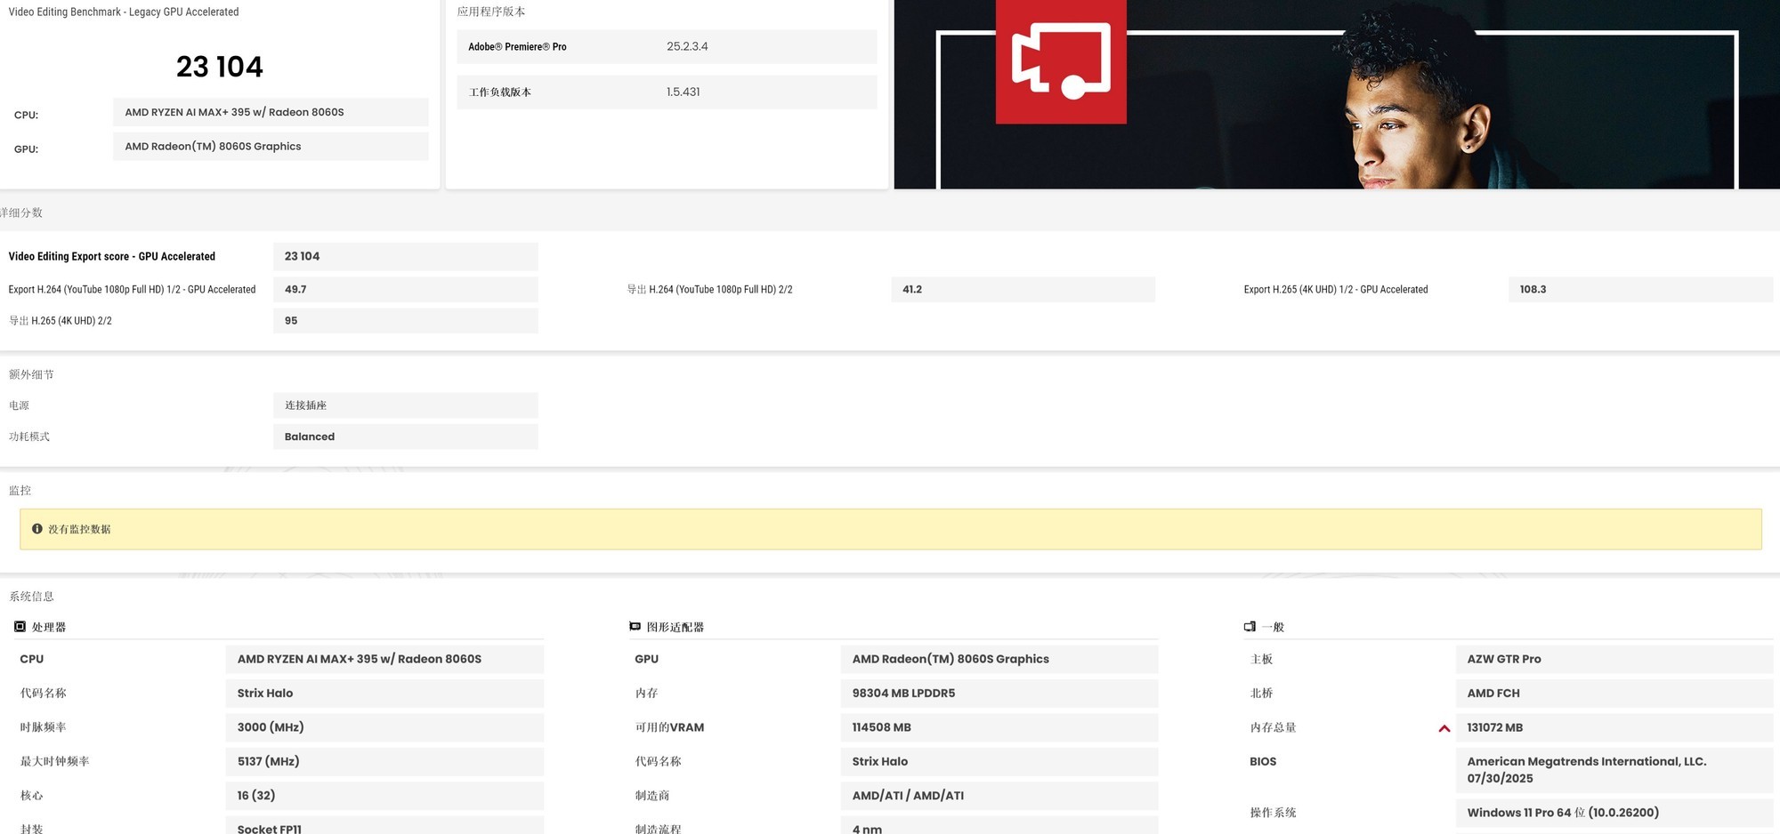Click the overall score 23 104 at top
The image size is (1780, 834).
tap(219, 67)
